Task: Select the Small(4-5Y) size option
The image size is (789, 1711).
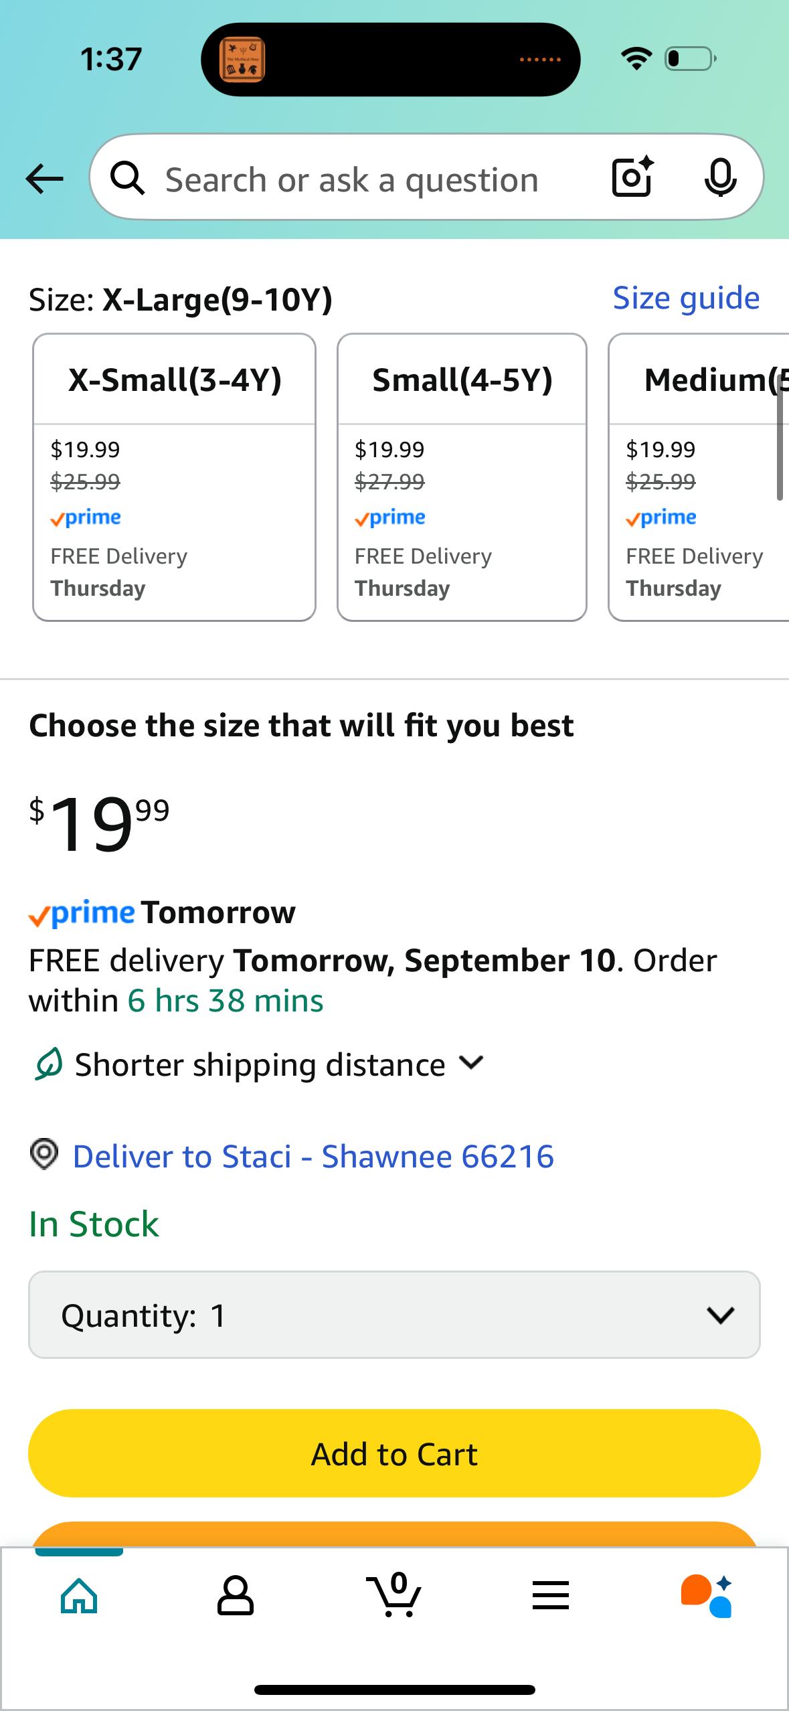Action: point(462,477)
